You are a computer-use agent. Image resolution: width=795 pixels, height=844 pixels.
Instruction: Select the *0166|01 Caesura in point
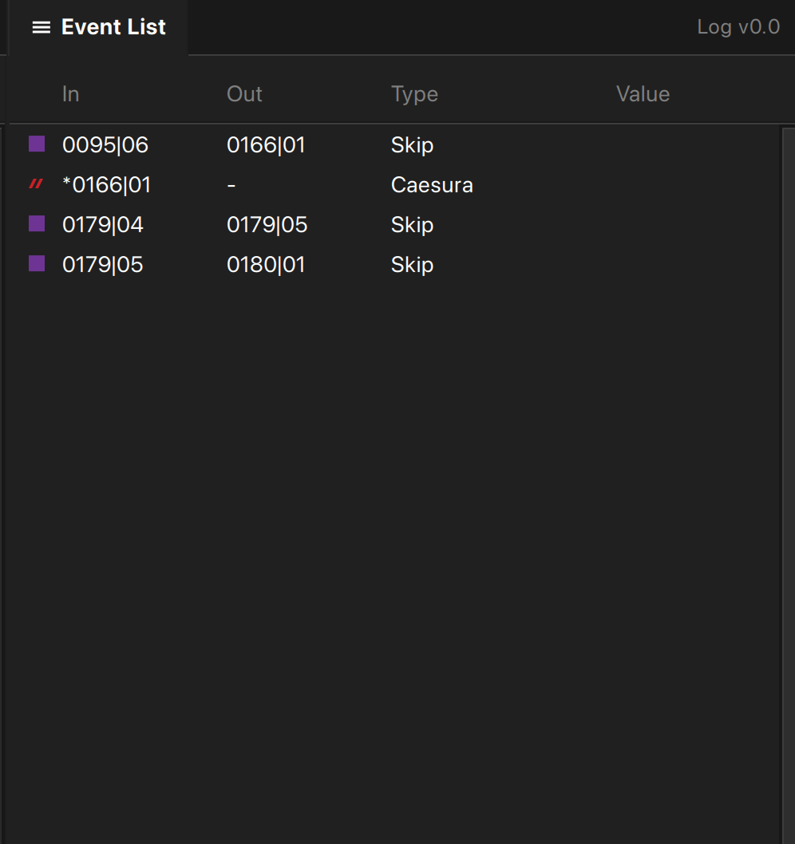[107, 184]
